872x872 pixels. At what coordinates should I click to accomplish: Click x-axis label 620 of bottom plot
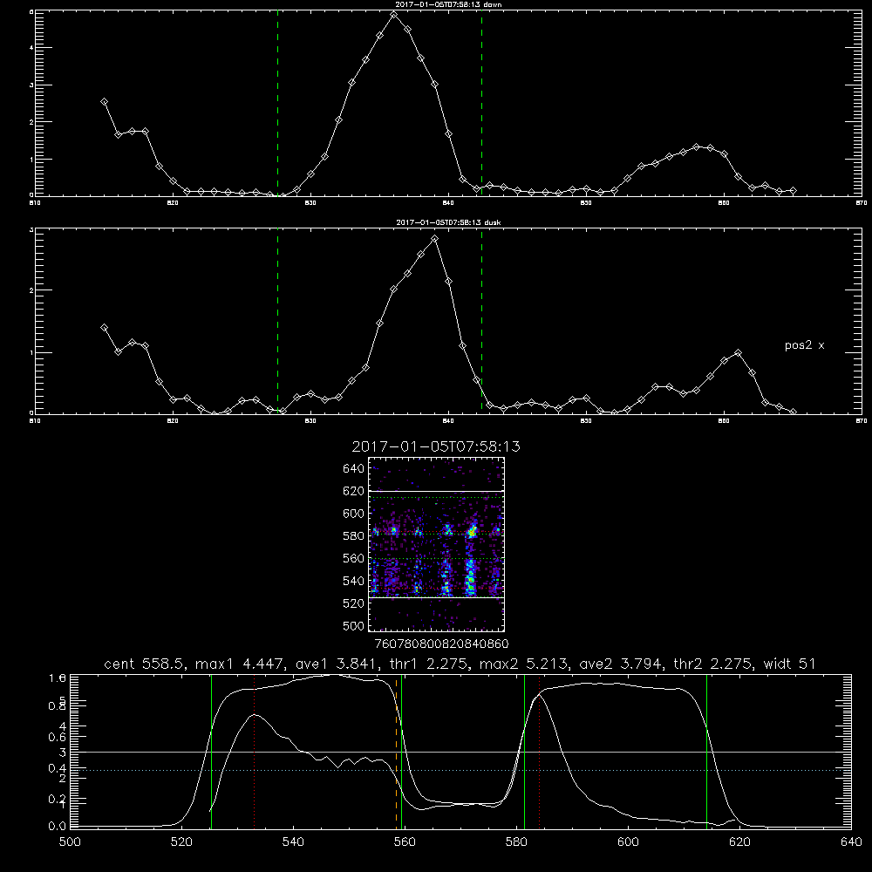(739, 842)
